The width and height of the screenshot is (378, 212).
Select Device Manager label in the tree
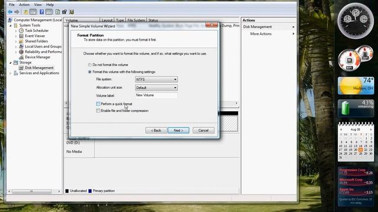coord(38,57)
